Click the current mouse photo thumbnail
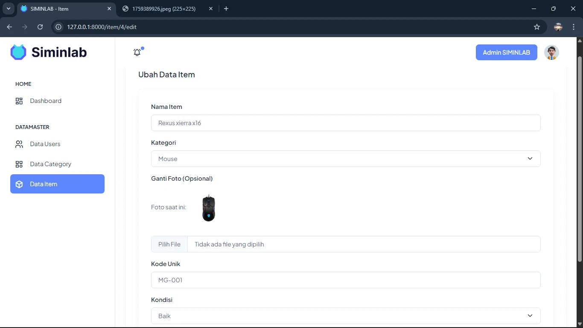The image size is (583, 328). (208, 208)
